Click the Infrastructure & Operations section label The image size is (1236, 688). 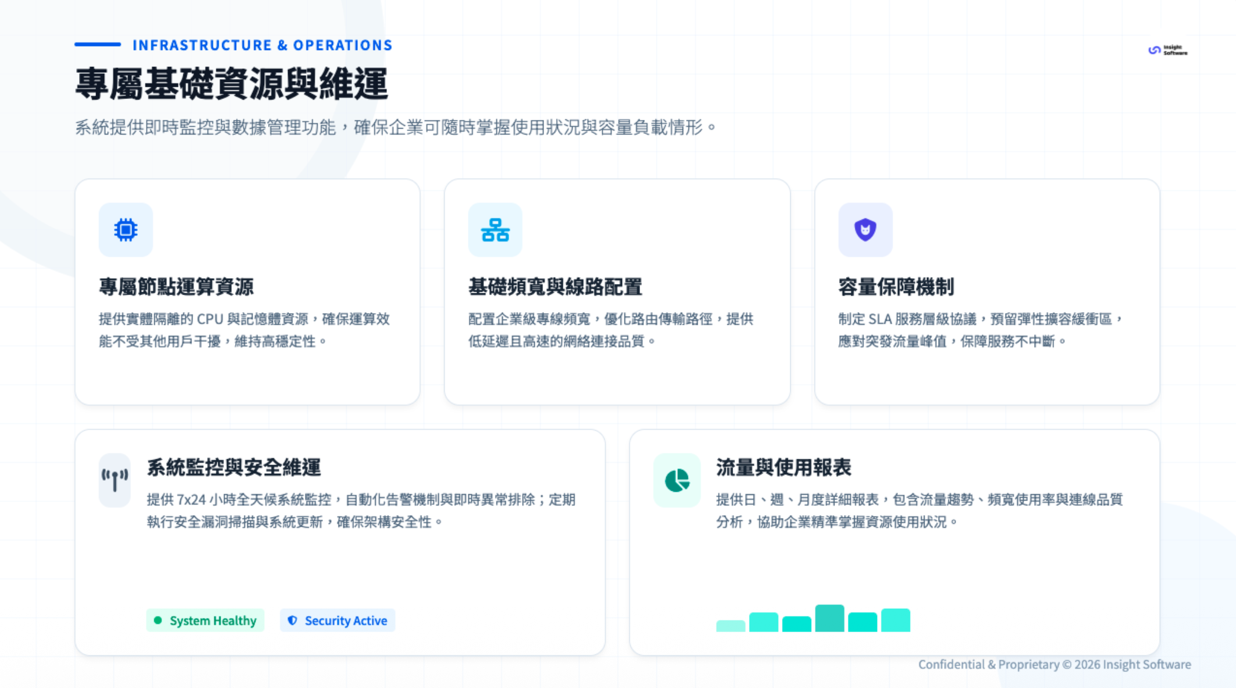click(262, 45)
